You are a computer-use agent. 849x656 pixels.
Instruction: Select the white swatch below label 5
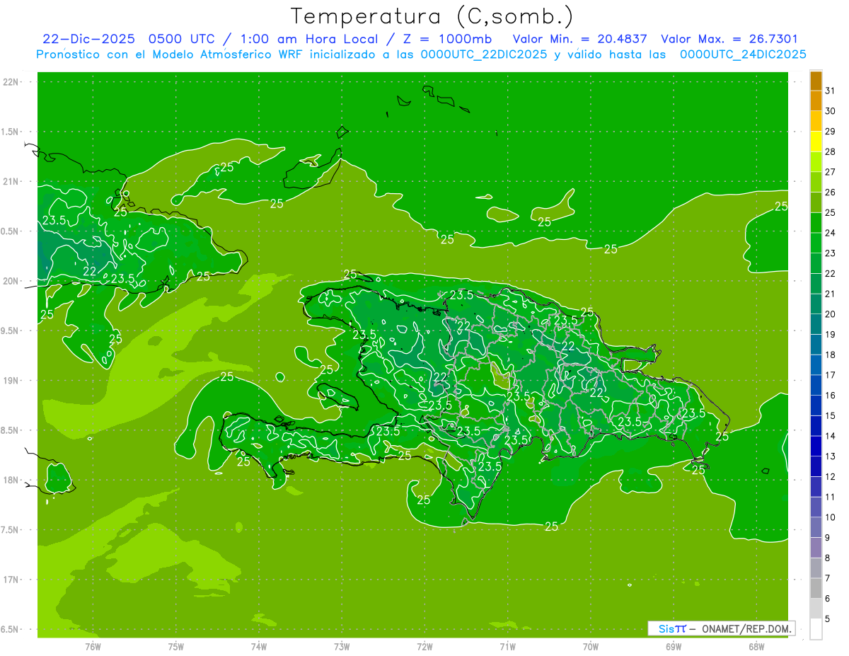point(816,628)
